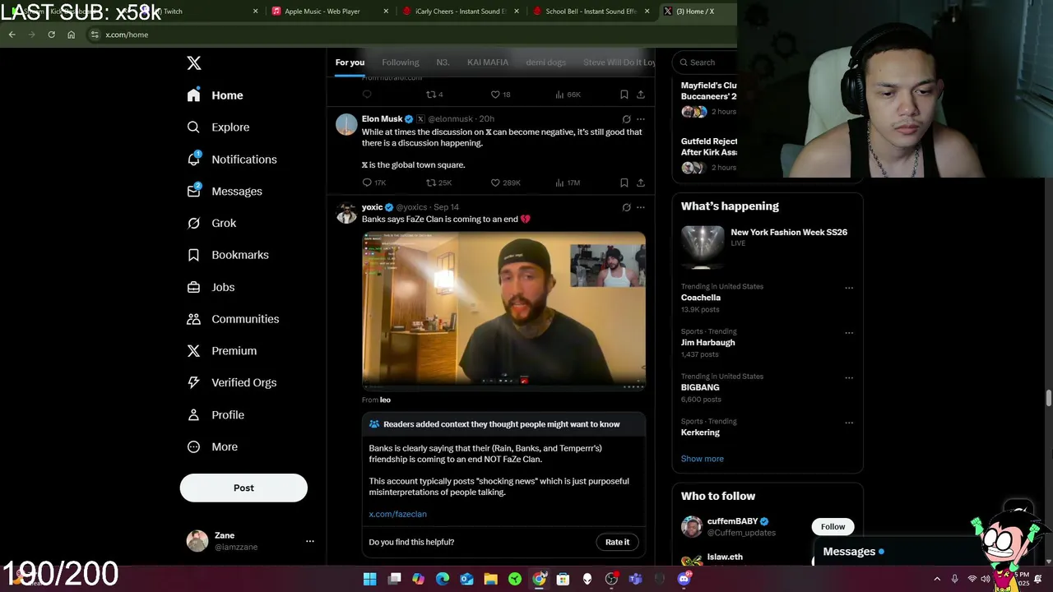Open options for Jim Harbaugh trend
This screenshot has height=592, width=1053.
point(849,333)
